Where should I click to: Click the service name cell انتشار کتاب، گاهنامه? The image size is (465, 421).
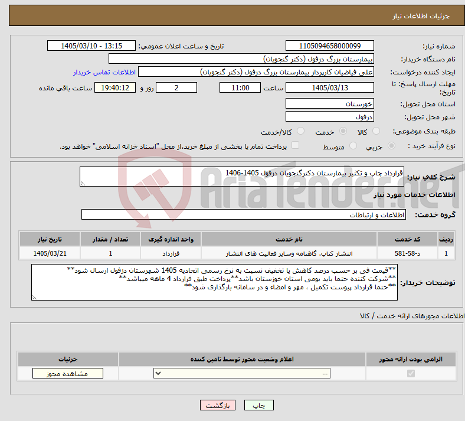point(289,253)
